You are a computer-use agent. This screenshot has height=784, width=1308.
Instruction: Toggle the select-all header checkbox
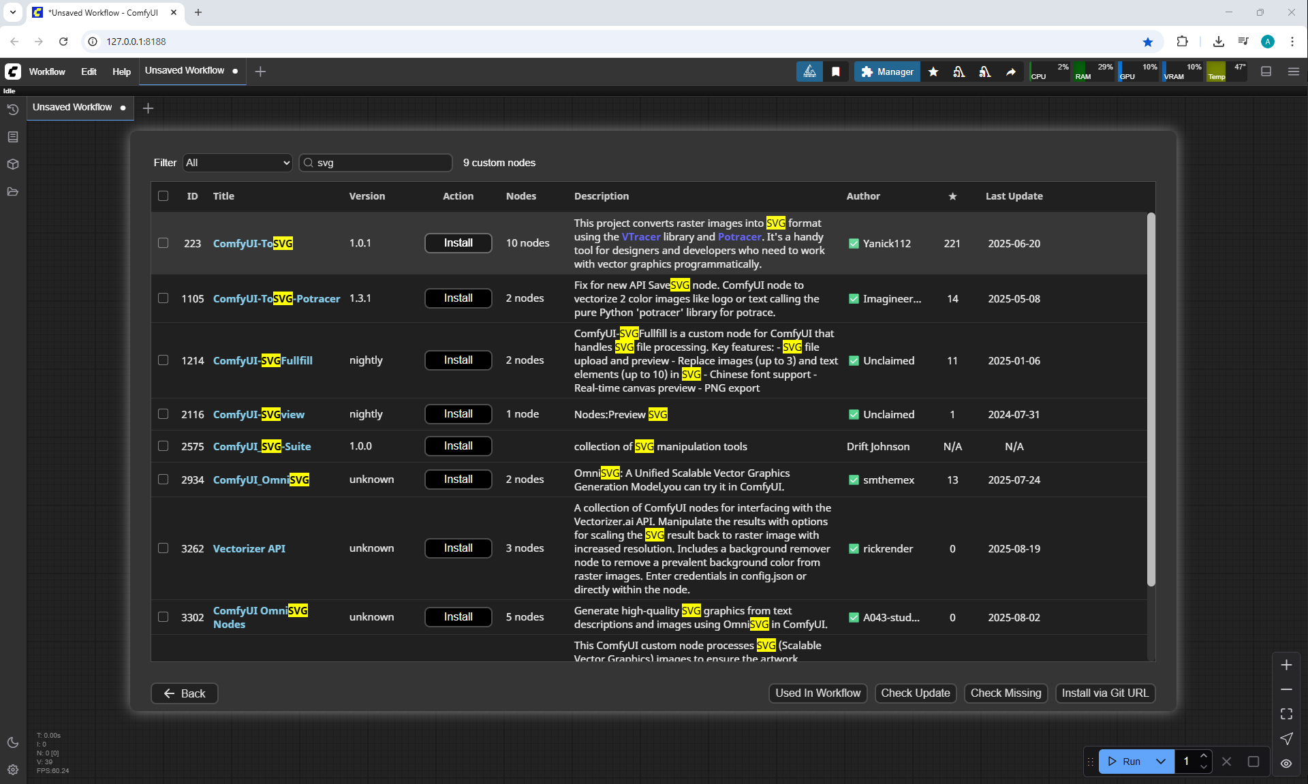163,196
